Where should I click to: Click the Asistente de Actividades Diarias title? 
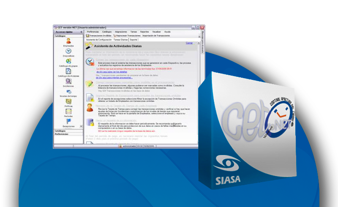click(118, 46)
